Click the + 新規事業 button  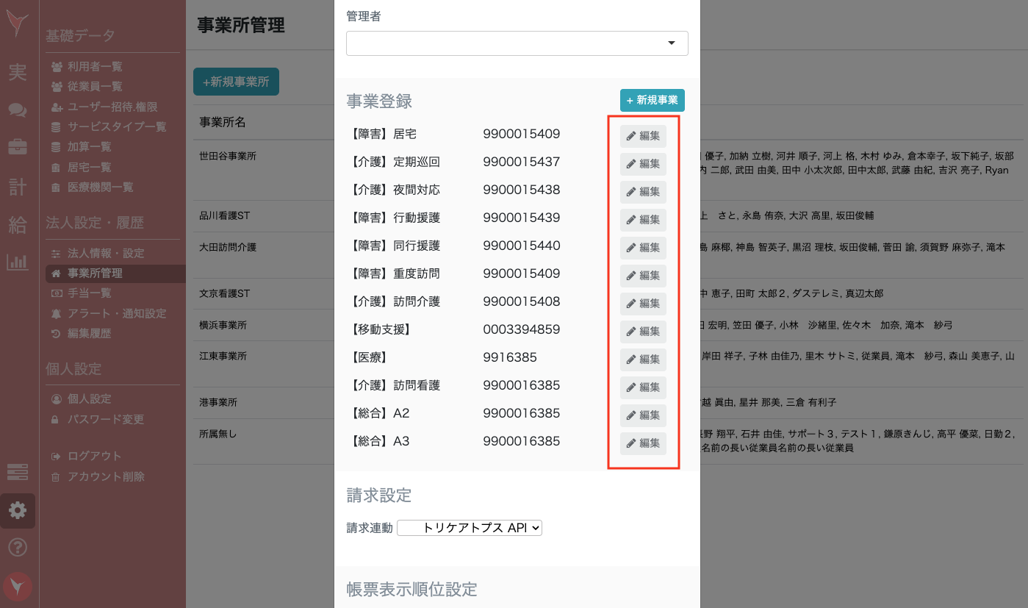tap(652, 100)
